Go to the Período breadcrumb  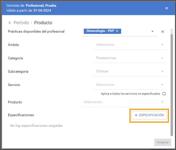tap(21, 23)
